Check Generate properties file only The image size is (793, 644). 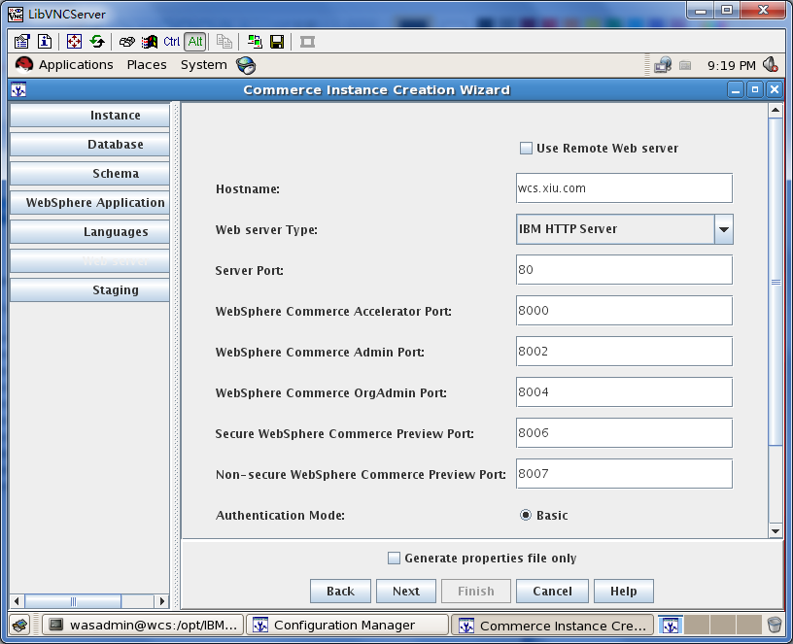394,559
